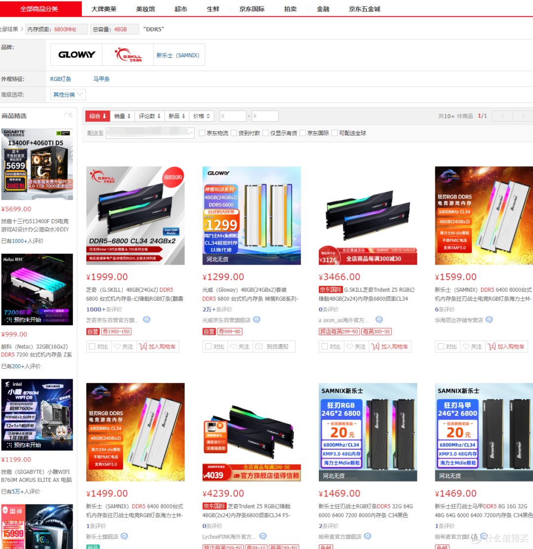Check 对比 for ¥1999 G.SKILL item
This screenshot has width=533, height=549.
coord(92,346)
